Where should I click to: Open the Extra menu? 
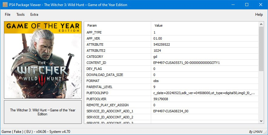tap(34, 15)
